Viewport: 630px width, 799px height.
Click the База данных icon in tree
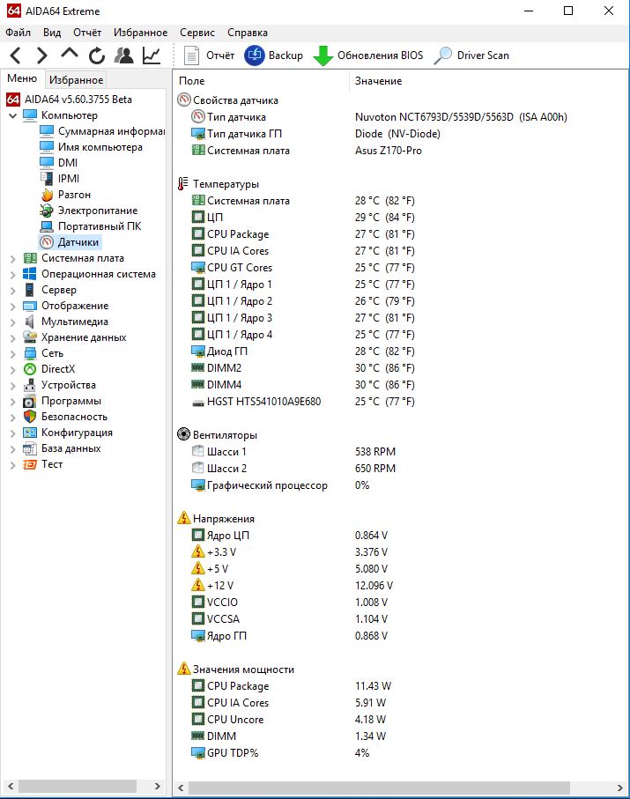[x=30, y=448]
